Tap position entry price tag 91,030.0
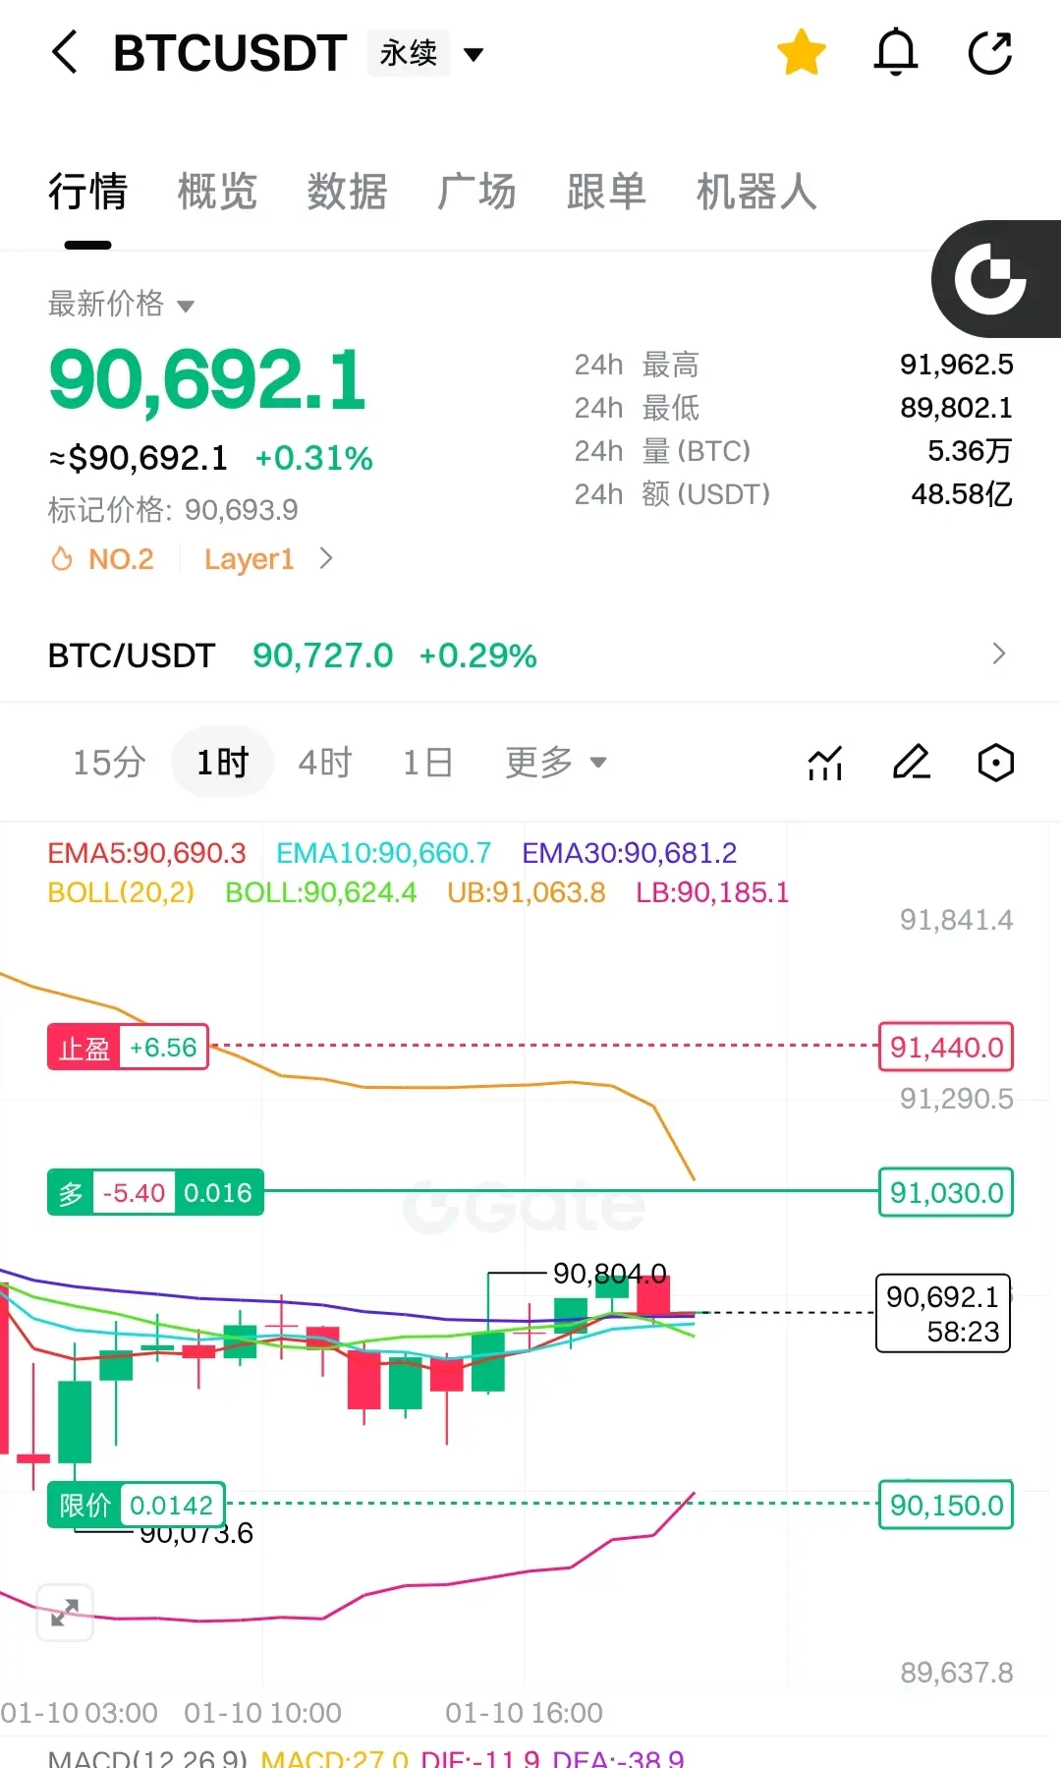The image size is (1061, 1768). (x=946, y=1193)
